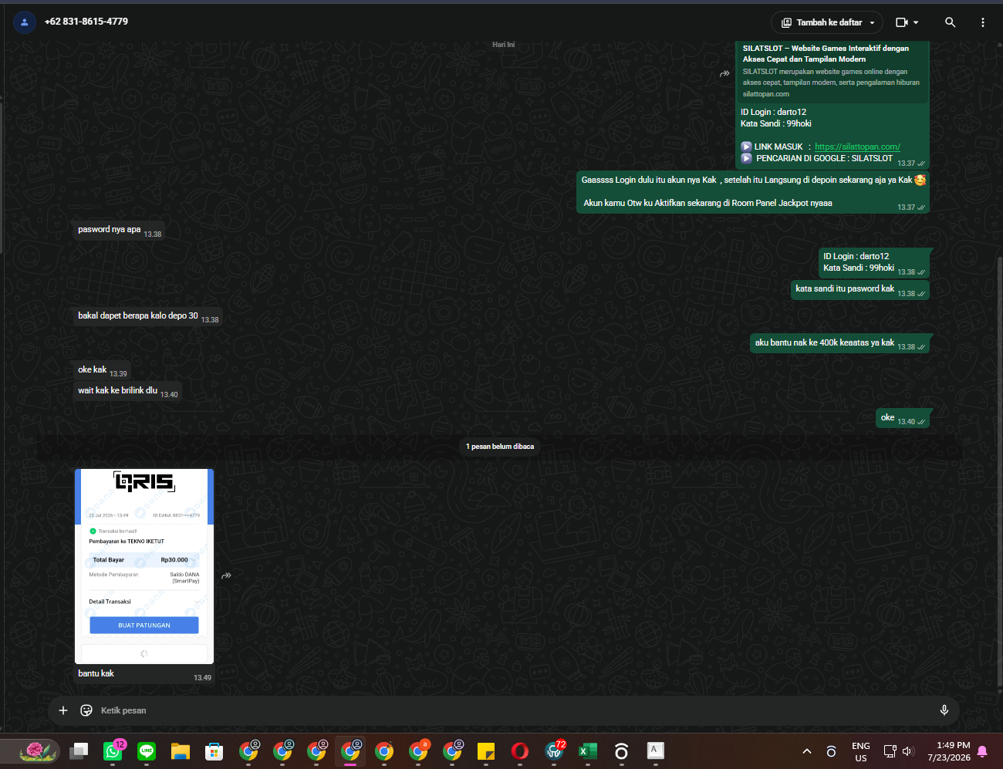Click the attach plus icon
Viewport: 1003px width, 769px height.
point(63,710)
